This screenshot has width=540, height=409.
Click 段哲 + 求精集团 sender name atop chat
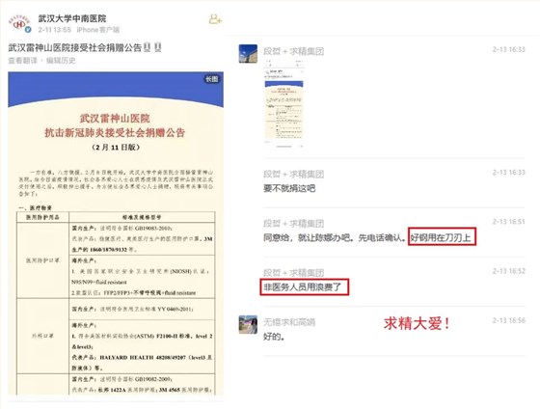(293, 51)
